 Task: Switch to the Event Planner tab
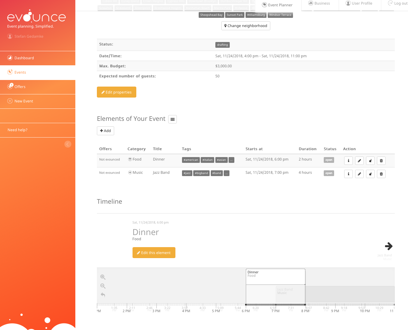(x=278, y=5)
